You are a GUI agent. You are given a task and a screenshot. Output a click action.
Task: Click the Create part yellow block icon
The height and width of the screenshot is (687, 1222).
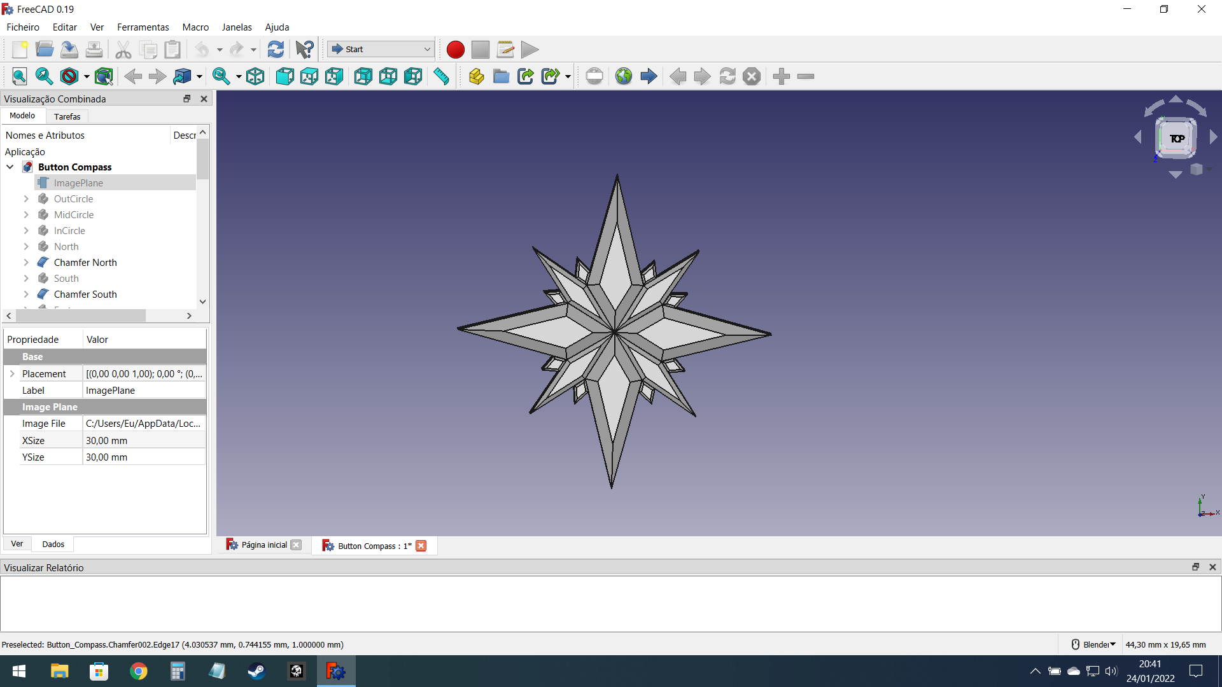(x=476, y=76)
